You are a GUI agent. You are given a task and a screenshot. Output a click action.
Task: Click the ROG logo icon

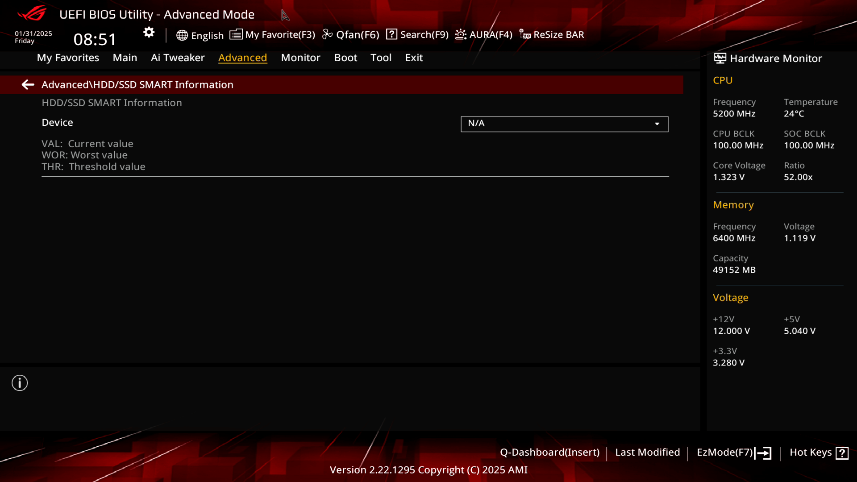[x=32, y=13]
